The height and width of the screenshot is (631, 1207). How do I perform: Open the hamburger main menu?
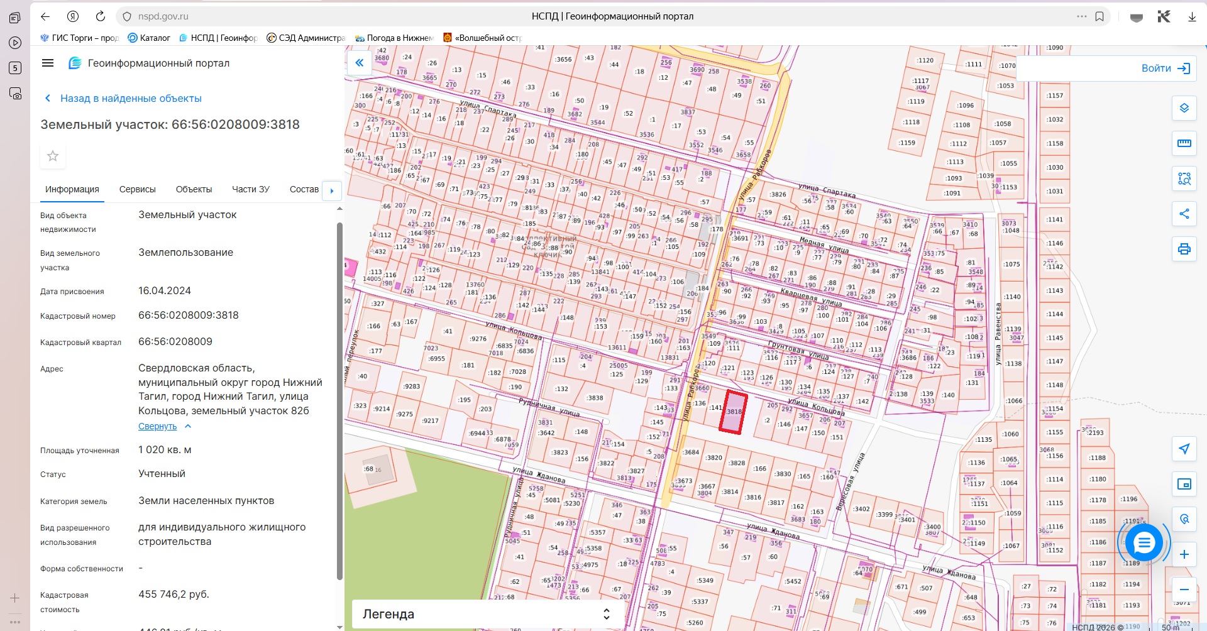48,63
